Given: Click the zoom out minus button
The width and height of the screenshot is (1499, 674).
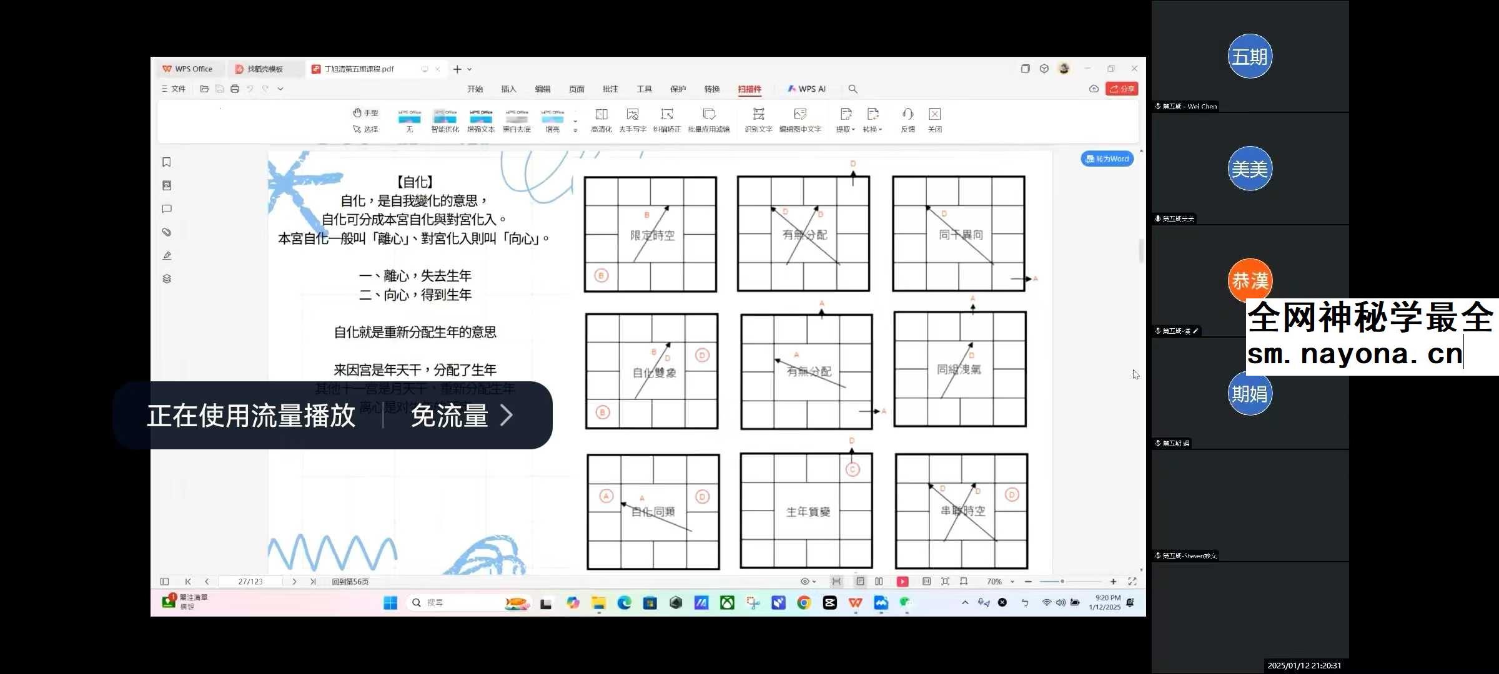Looking at the screenshot, I should (1028, 581).
